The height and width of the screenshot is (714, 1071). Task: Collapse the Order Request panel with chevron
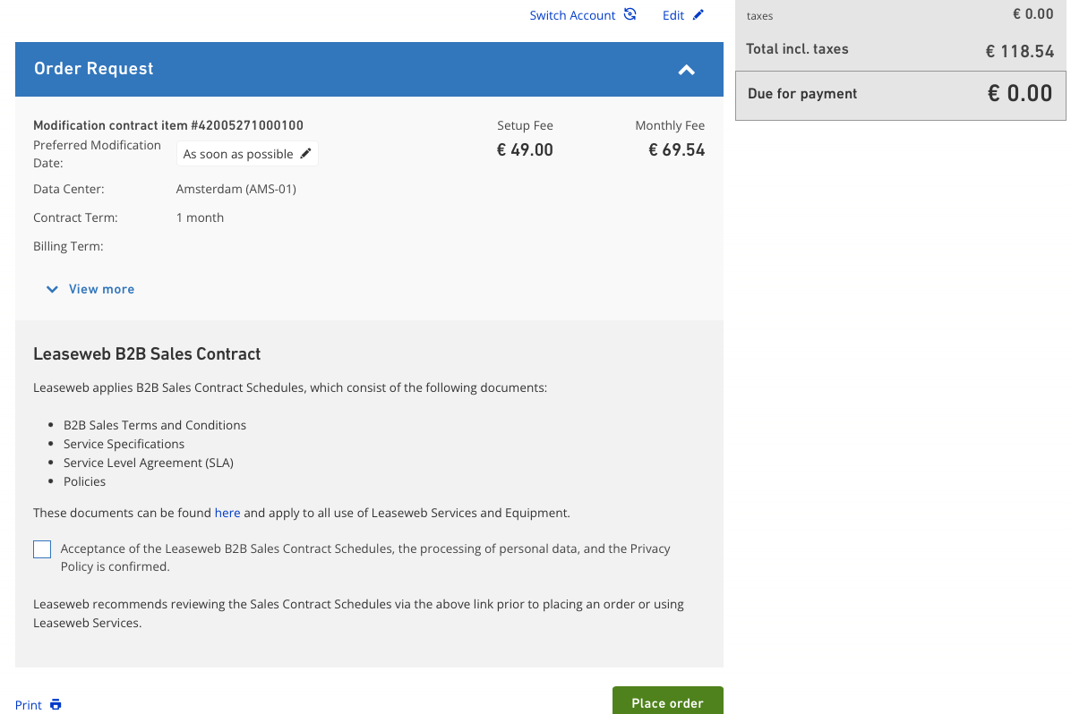[687, 70]
